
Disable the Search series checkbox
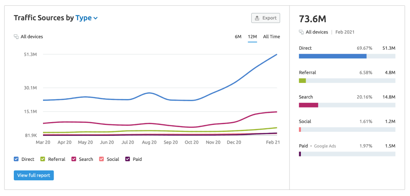pyautogui.click(x=74, y=159)
